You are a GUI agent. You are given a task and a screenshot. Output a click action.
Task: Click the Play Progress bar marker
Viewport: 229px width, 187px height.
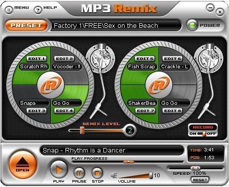pyautogui.click(x=129, y=162)
